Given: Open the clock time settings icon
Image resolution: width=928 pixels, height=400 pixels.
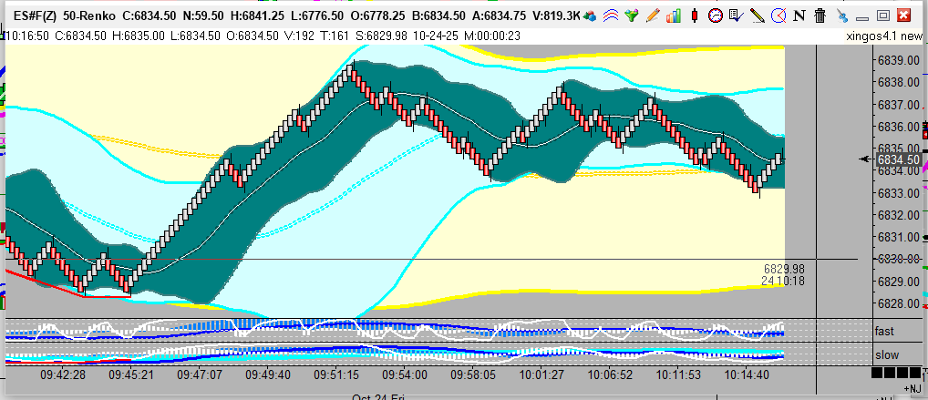Looking at the screenshot, I should tap(717, 15).
